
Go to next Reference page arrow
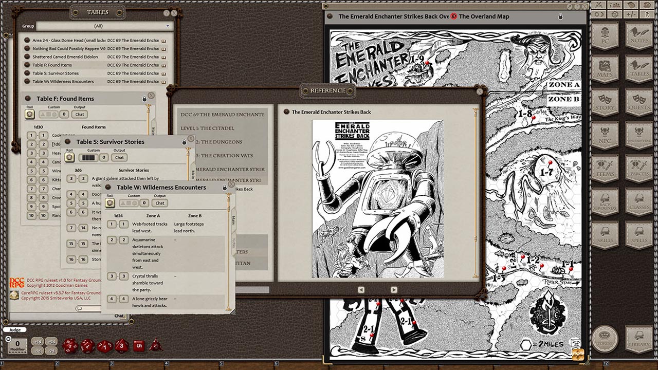click(394, 290)
